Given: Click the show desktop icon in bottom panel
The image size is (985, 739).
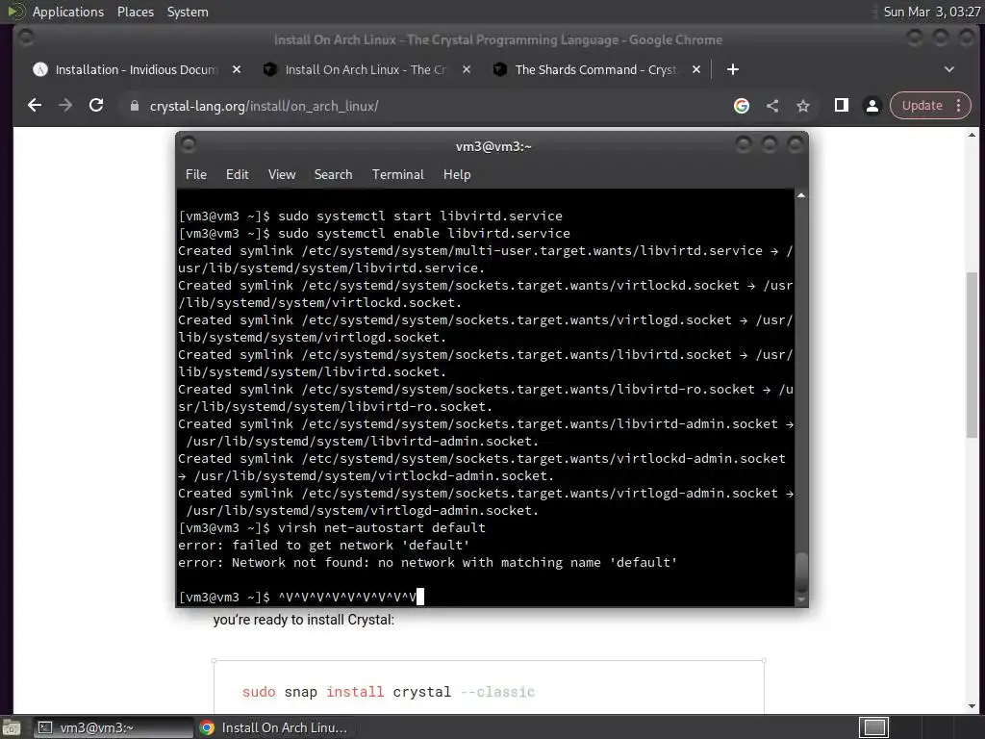Looking at the screenshot, I should click(12, 727).
